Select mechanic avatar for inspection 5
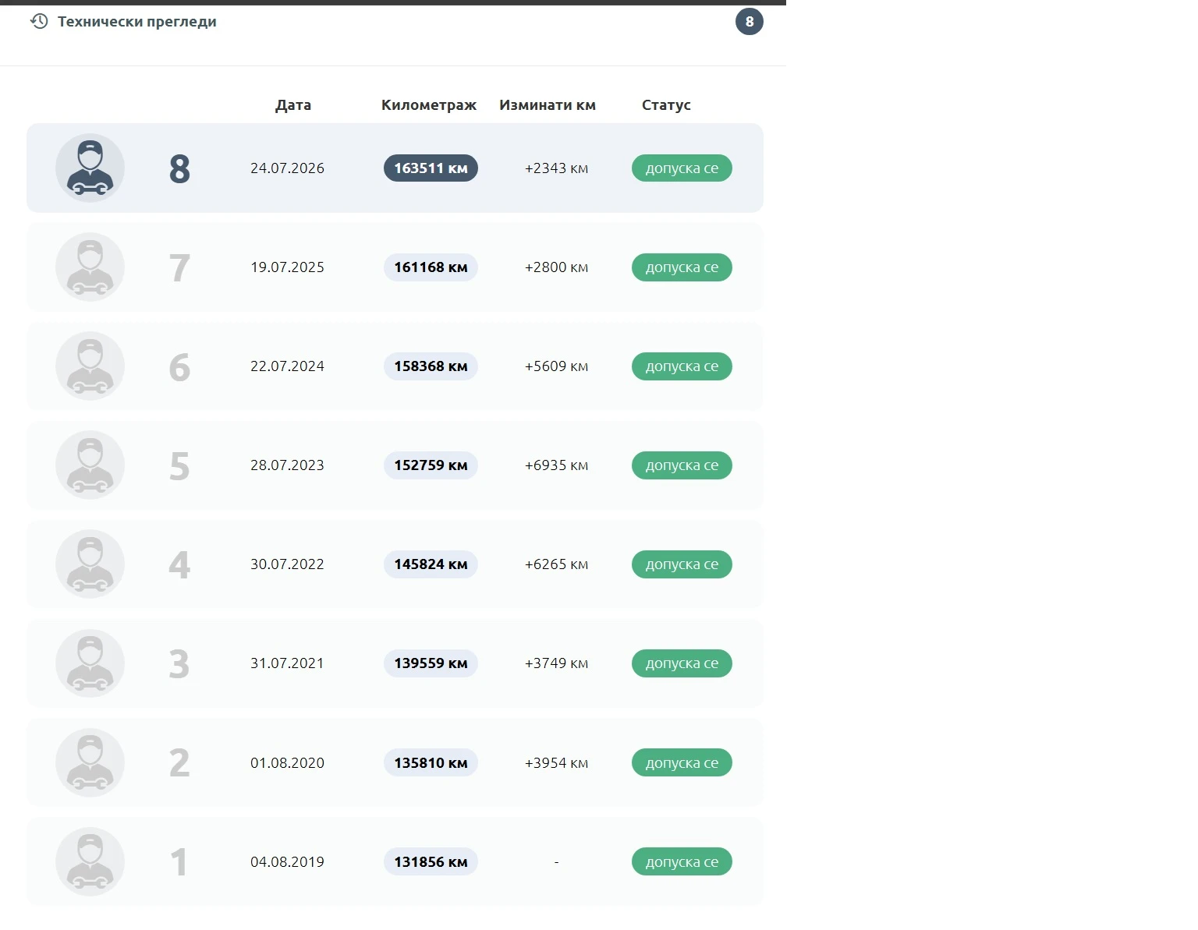This screenshot has width=1198, height=930. [x=90, y=465]
